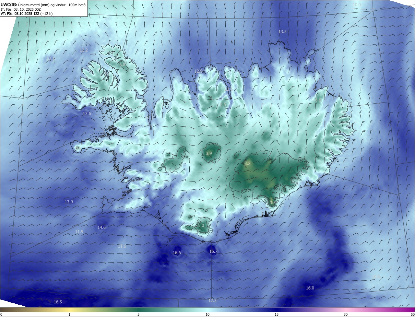Click the 0 tick on the color scale
This screenshot has width=415, height=317.
1,314
